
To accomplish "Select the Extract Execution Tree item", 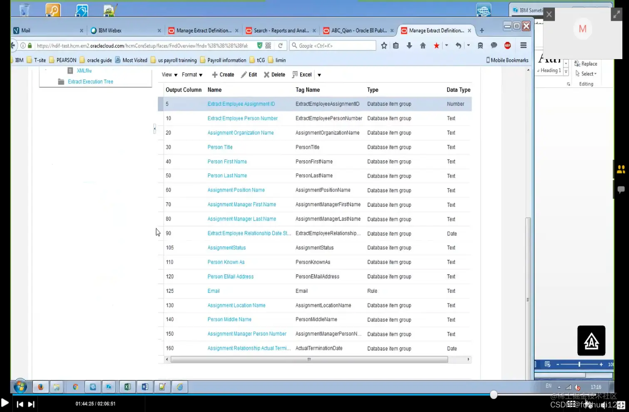I will [90, 82].
